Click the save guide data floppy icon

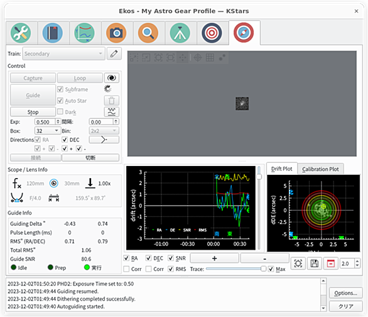pyautogui.click(x=314, y=264)
